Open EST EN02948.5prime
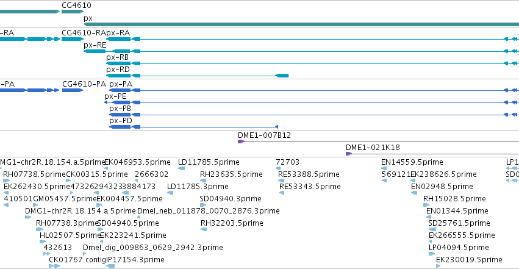 point(442,187)
